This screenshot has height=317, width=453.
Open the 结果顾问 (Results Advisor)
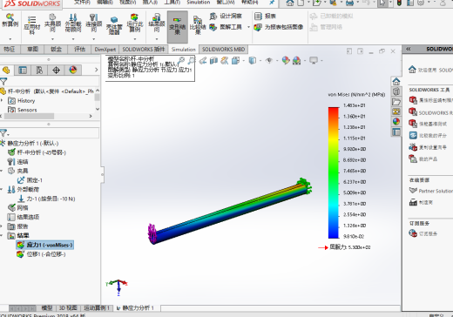[x=157, y=23]
